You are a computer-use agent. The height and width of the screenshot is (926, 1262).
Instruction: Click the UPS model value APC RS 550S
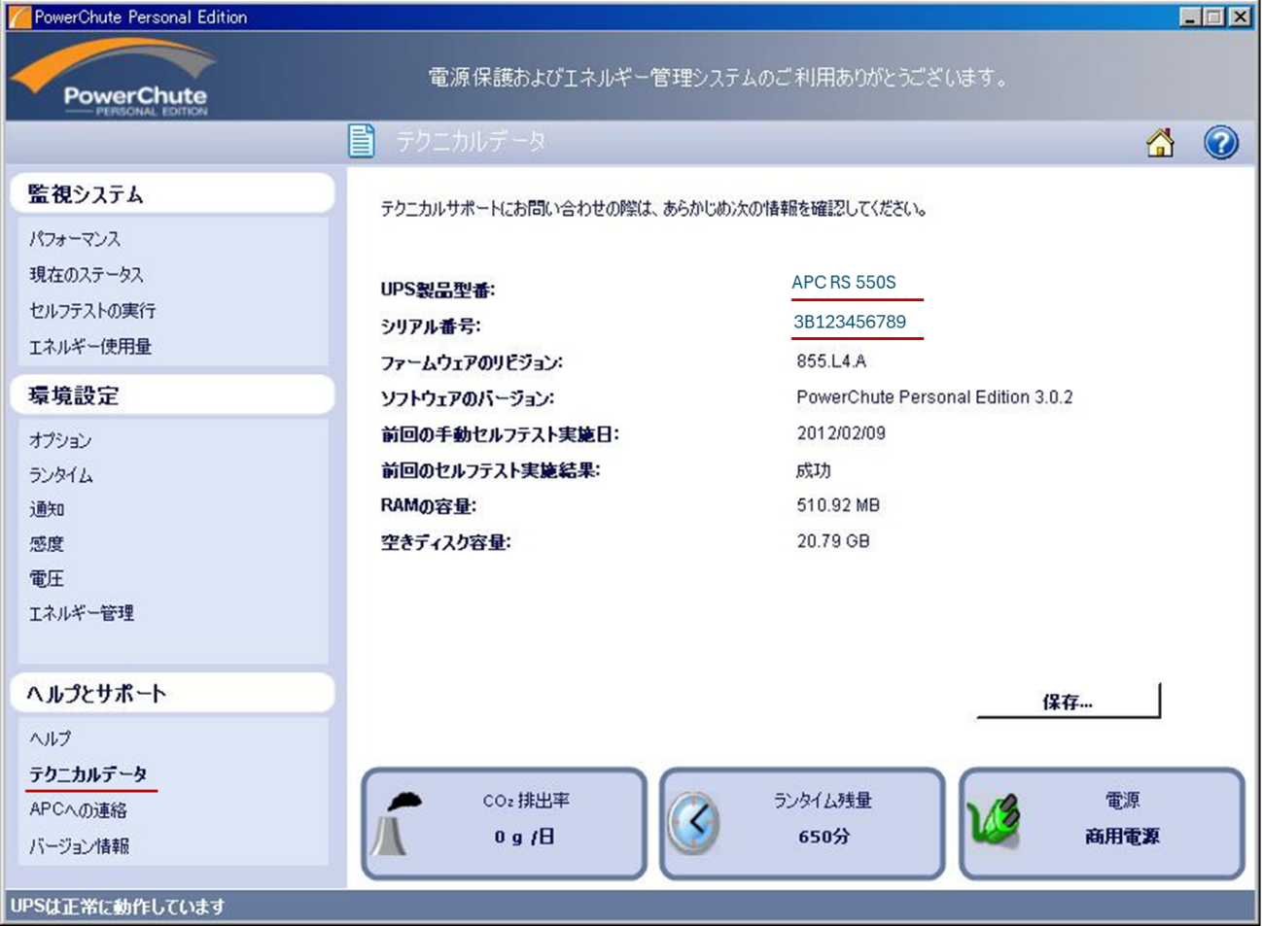(x=844, y=283)
